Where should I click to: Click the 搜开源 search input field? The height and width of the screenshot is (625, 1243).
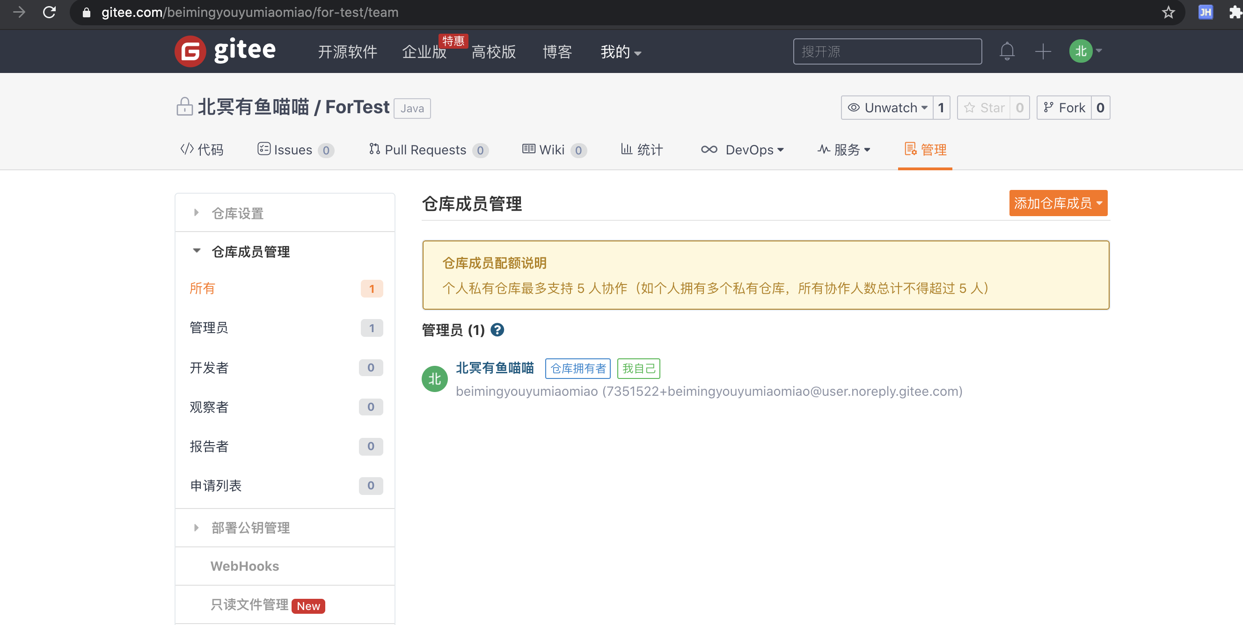[887, 51]
